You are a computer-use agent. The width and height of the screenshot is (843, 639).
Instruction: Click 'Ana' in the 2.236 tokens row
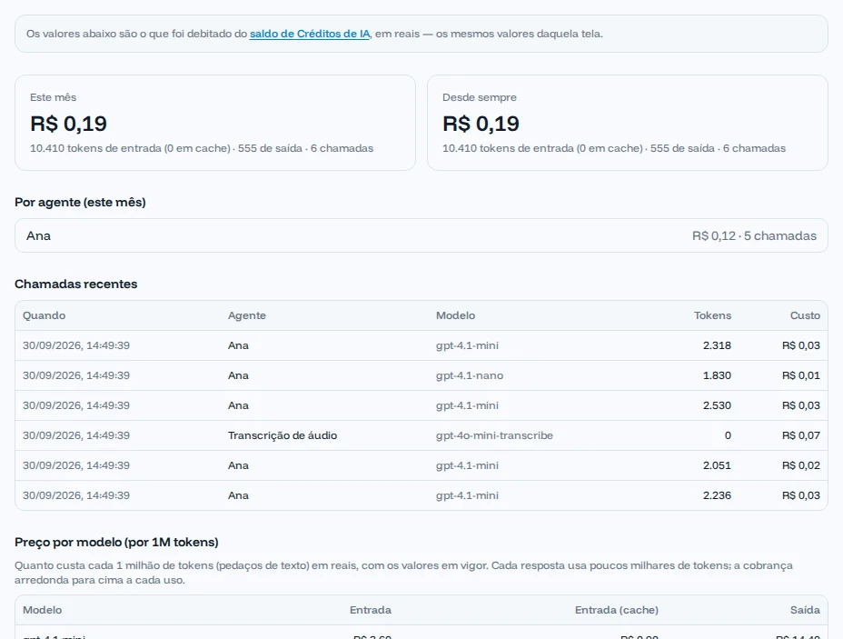tap(238, 496)
